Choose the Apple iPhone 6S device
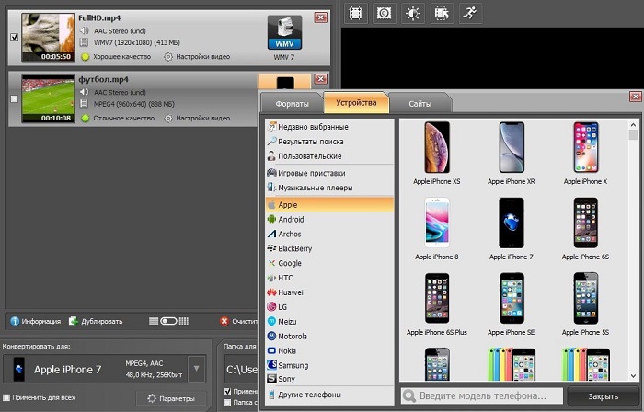Image resolution: width=644 pixels, height=412 pixels. [x=586, y=229]
